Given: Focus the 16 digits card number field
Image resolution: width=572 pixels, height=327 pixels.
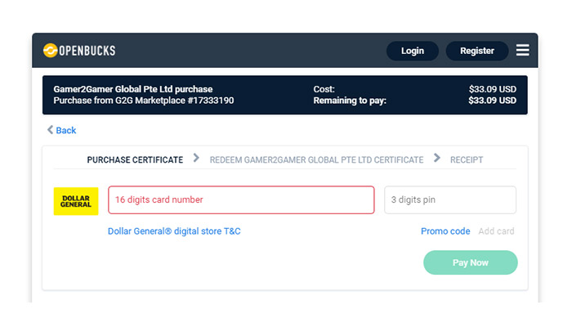Looking at the screenshot, I should point(241,200).
